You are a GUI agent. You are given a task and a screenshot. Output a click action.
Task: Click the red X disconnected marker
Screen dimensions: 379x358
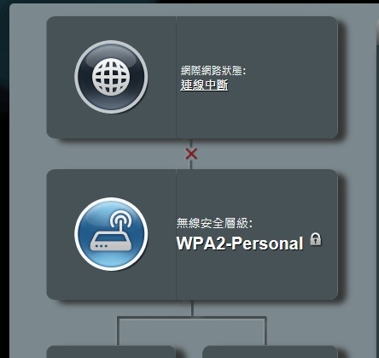coord(191,154)
